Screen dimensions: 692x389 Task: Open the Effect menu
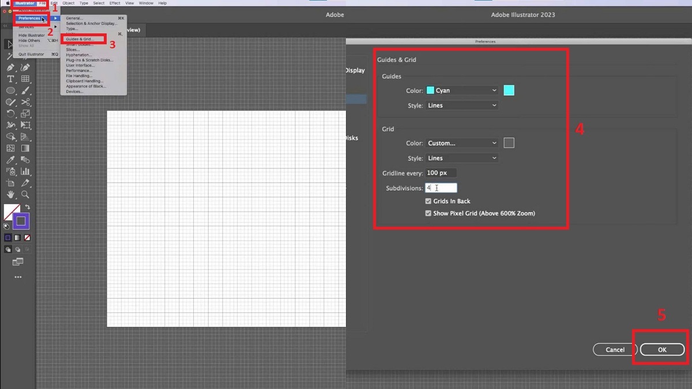115,3
